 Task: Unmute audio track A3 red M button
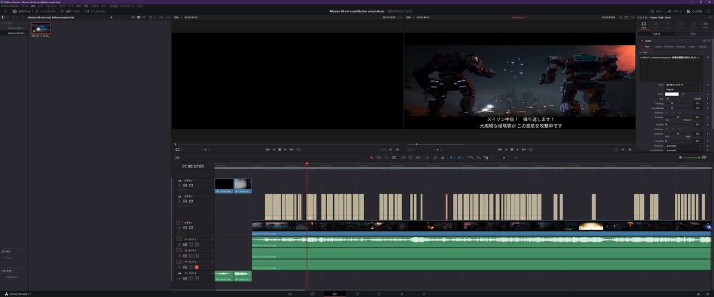tap(197, 267)
